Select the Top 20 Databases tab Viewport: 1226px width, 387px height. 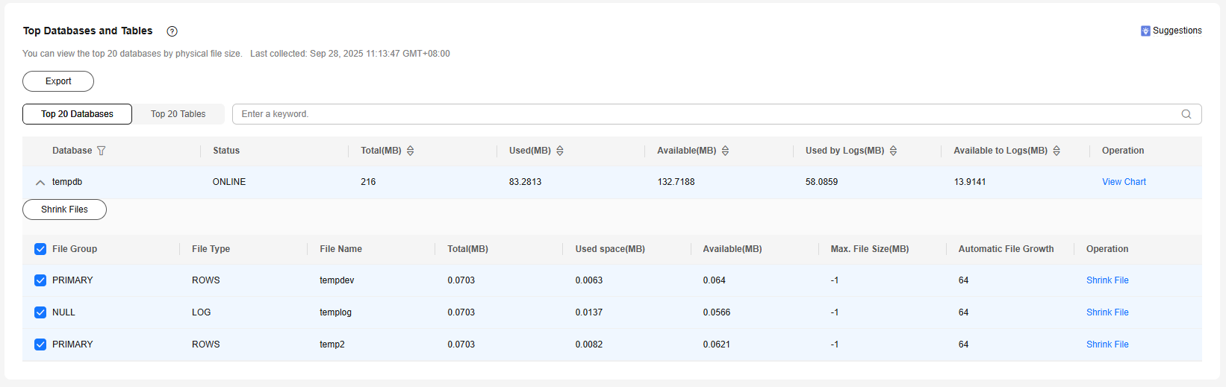tap(77, 114)
